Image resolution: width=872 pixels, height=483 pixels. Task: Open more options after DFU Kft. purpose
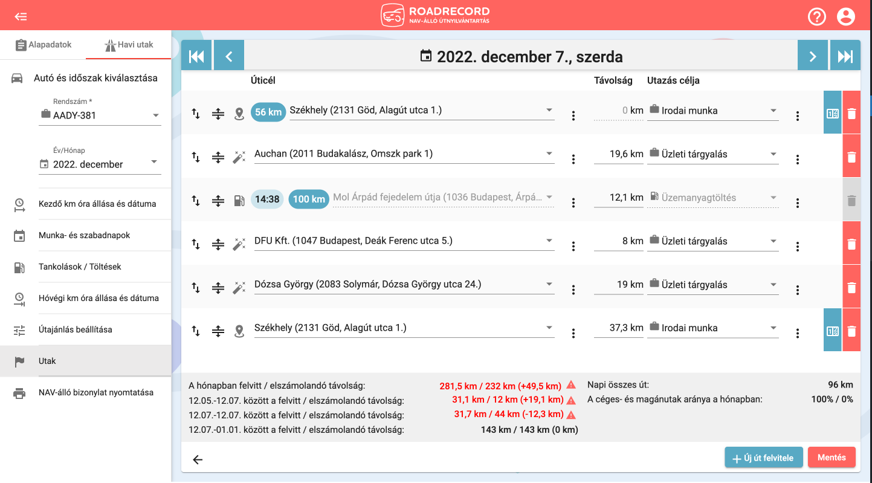pyautogui.click(x=798, y=247)
